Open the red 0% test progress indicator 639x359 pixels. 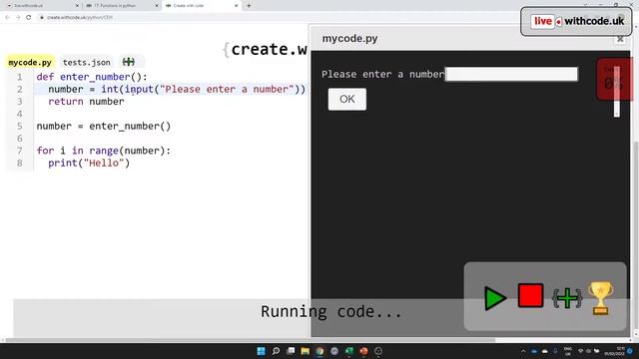tap(614, 80)
